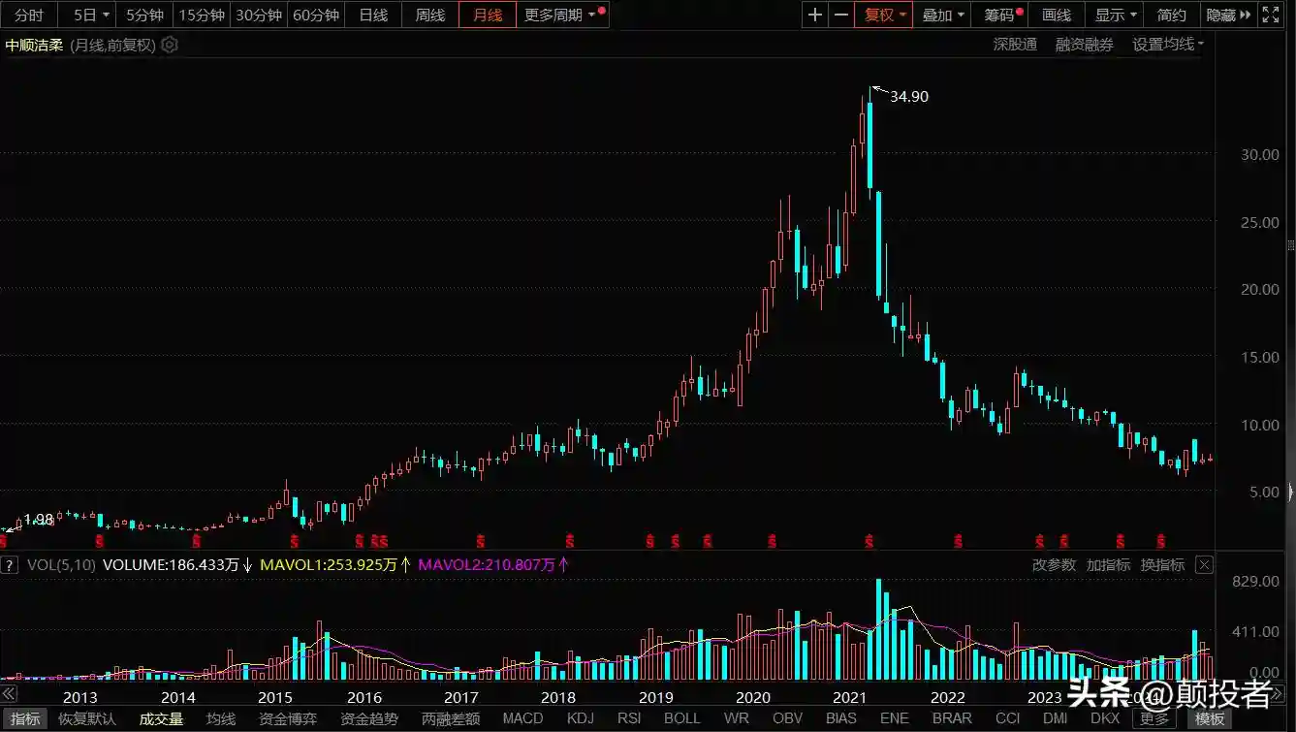Open the 设置均线 dropdown
Screen dimensions: 1296x732
[1167, 45]
